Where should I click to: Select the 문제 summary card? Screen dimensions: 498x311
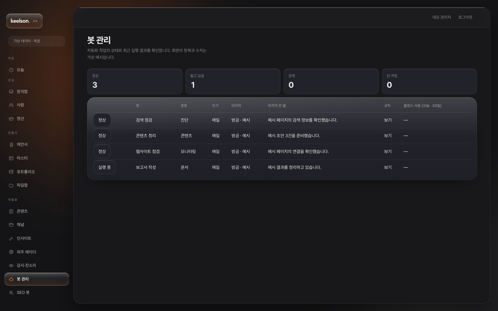pyautogui.click(x=331, y=81)
